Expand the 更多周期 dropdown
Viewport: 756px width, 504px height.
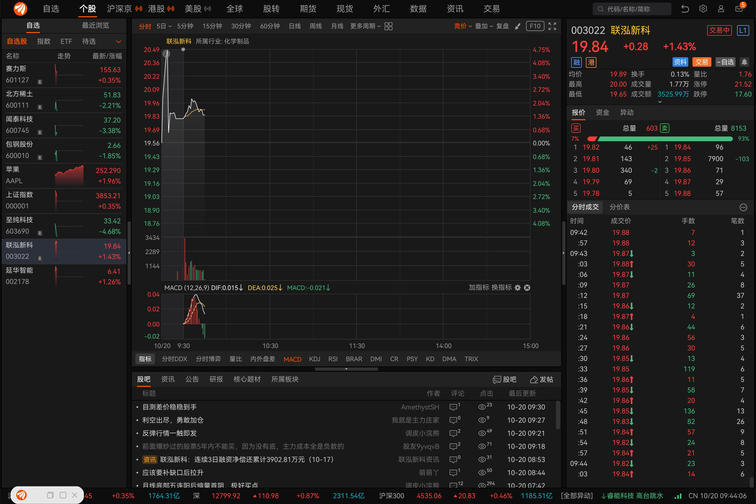[365, 26]
